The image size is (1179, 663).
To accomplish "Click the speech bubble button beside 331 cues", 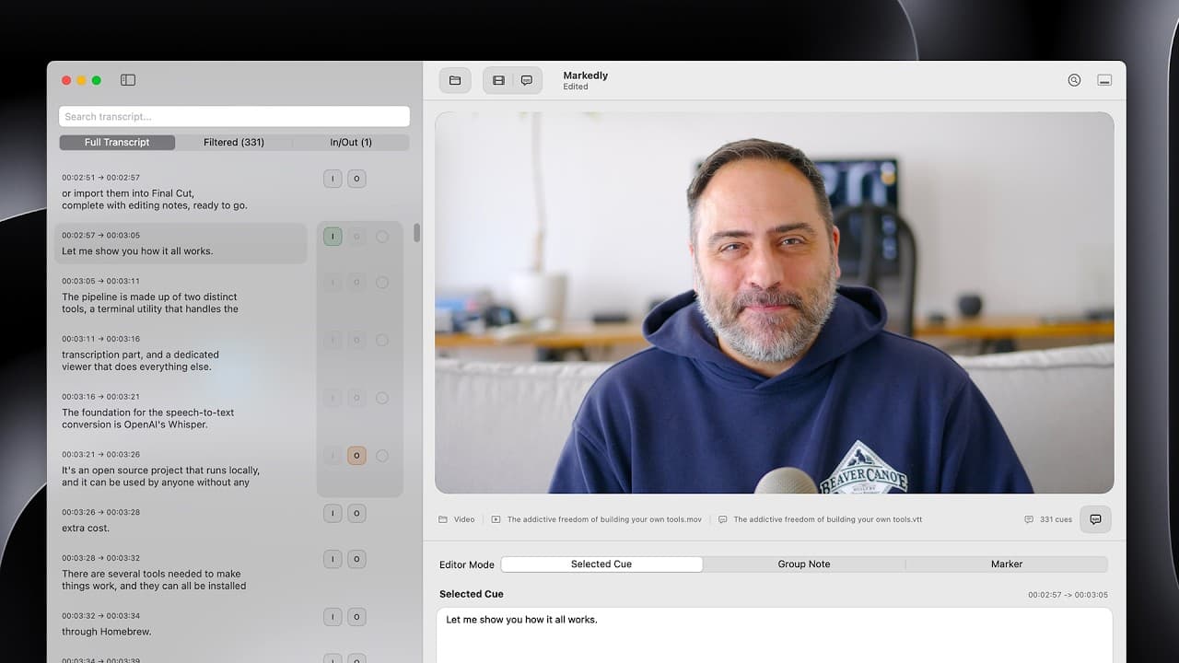I will click(1095, 519).
